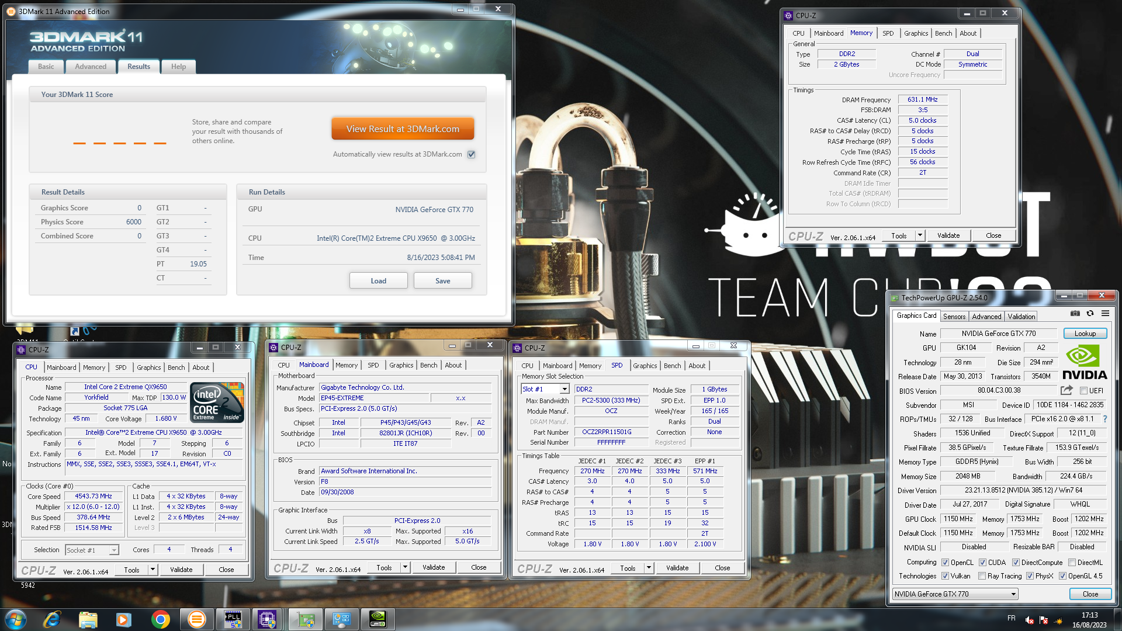Click the system tray clock
This screenshot has height=631, width=1122.
1089,620
